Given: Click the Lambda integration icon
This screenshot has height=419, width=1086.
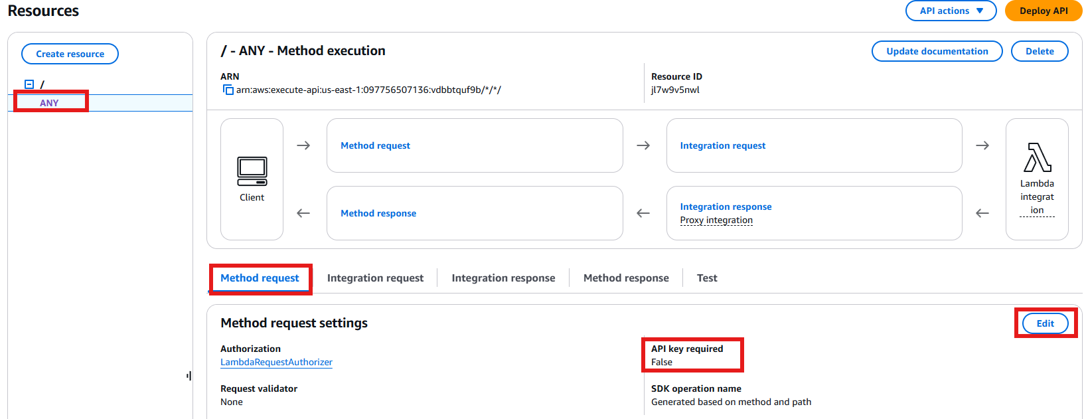Looking at the screenshot, I should tap(1037, 159).
